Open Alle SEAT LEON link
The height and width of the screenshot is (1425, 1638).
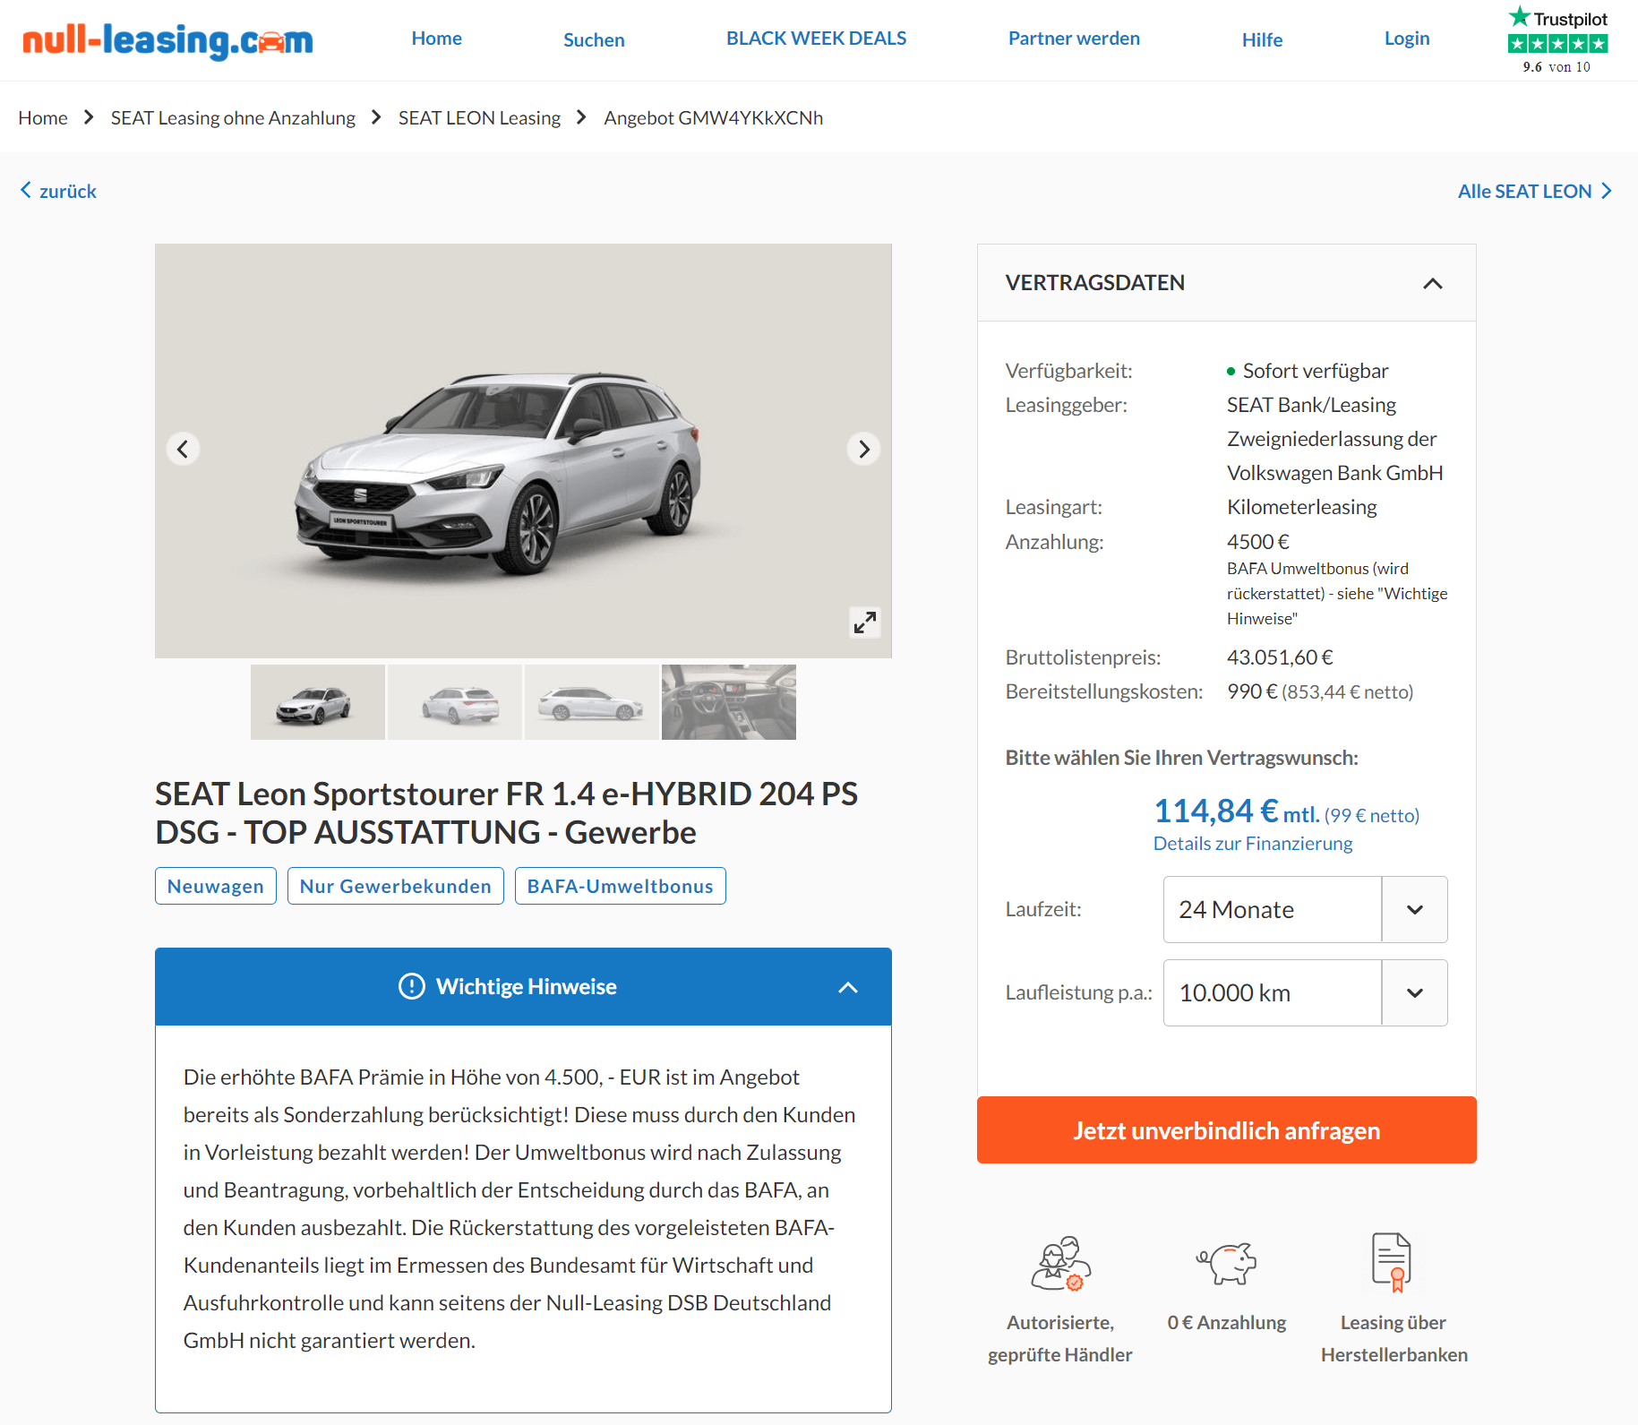[x=1524, y=191]
